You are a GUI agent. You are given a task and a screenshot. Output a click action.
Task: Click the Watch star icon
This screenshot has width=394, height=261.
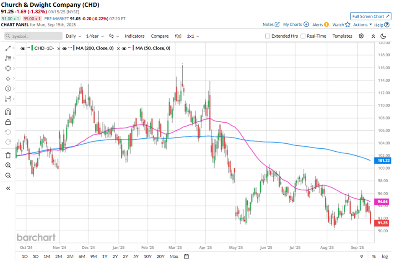click(x=347, y=24)
